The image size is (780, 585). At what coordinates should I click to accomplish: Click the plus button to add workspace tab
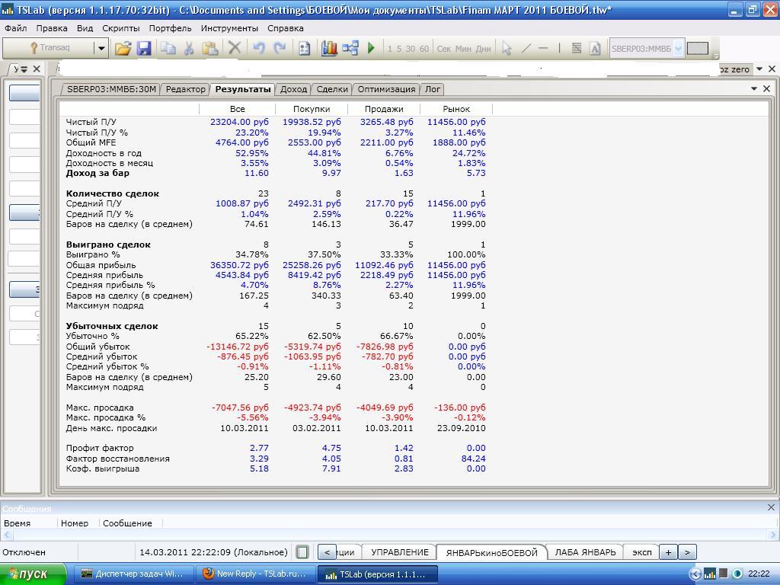click(668, 552)
